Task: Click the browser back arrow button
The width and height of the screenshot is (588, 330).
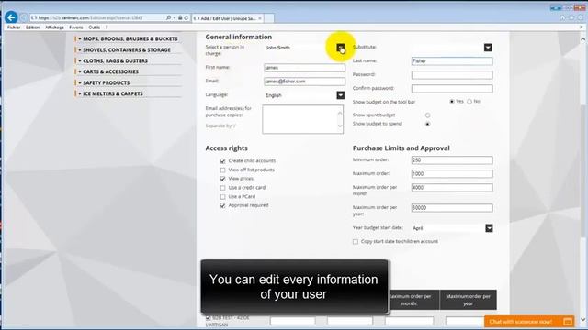Action: point(11,17)
